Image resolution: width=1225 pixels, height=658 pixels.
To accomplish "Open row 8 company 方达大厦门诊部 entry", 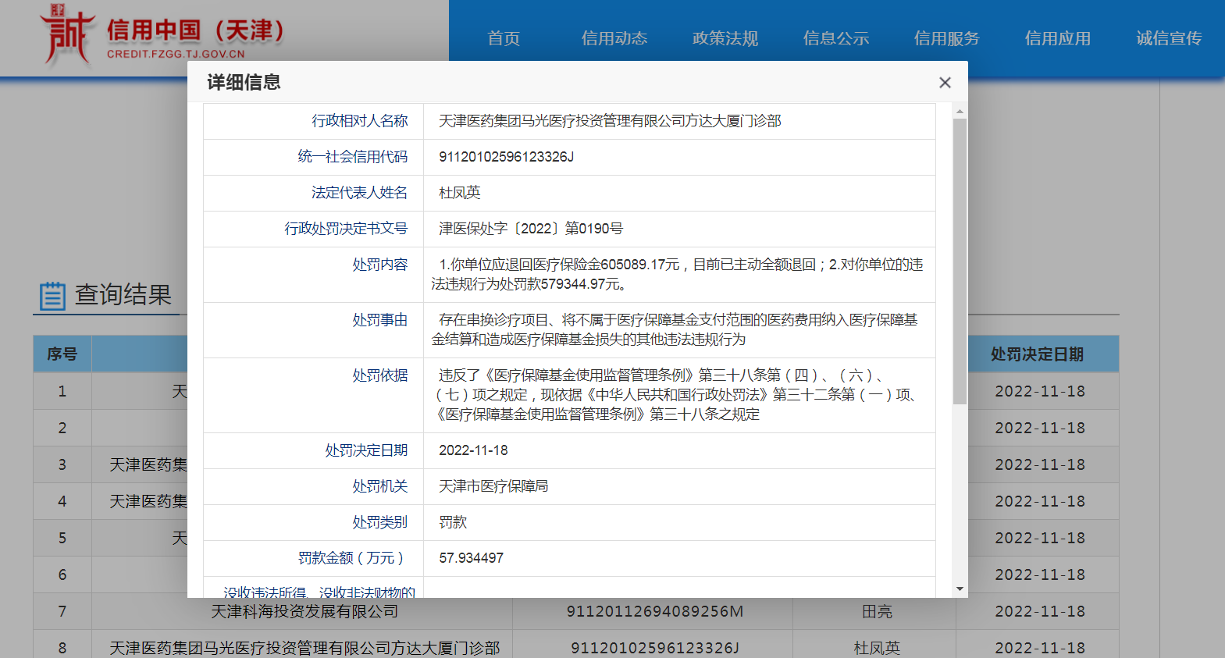I will 304,649.
